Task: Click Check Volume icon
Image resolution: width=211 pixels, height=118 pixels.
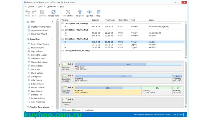Action: (29, 73)
